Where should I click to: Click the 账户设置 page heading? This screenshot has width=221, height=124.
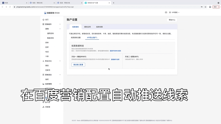tap(72, 20)
